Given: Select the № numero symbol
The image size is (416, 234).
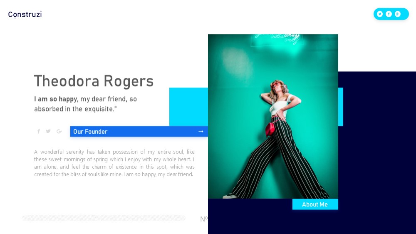Looking at the screenshot, I should [204, 219].
